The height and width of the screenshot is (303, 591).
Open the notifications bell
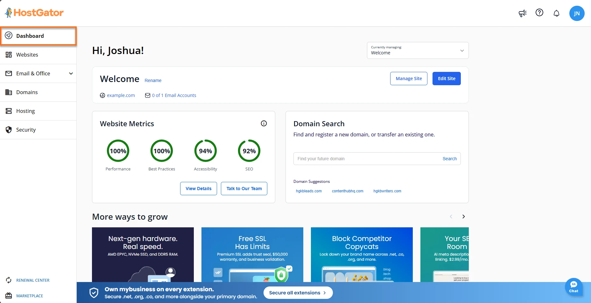(x=556, y=13)
